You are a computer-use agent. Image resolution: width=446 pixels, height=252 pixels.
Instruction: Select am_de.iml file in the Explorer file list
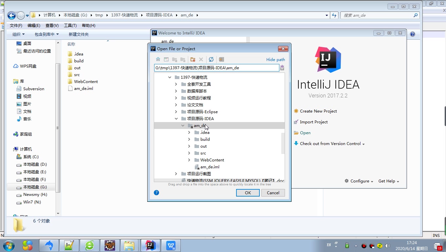(83, 88)
